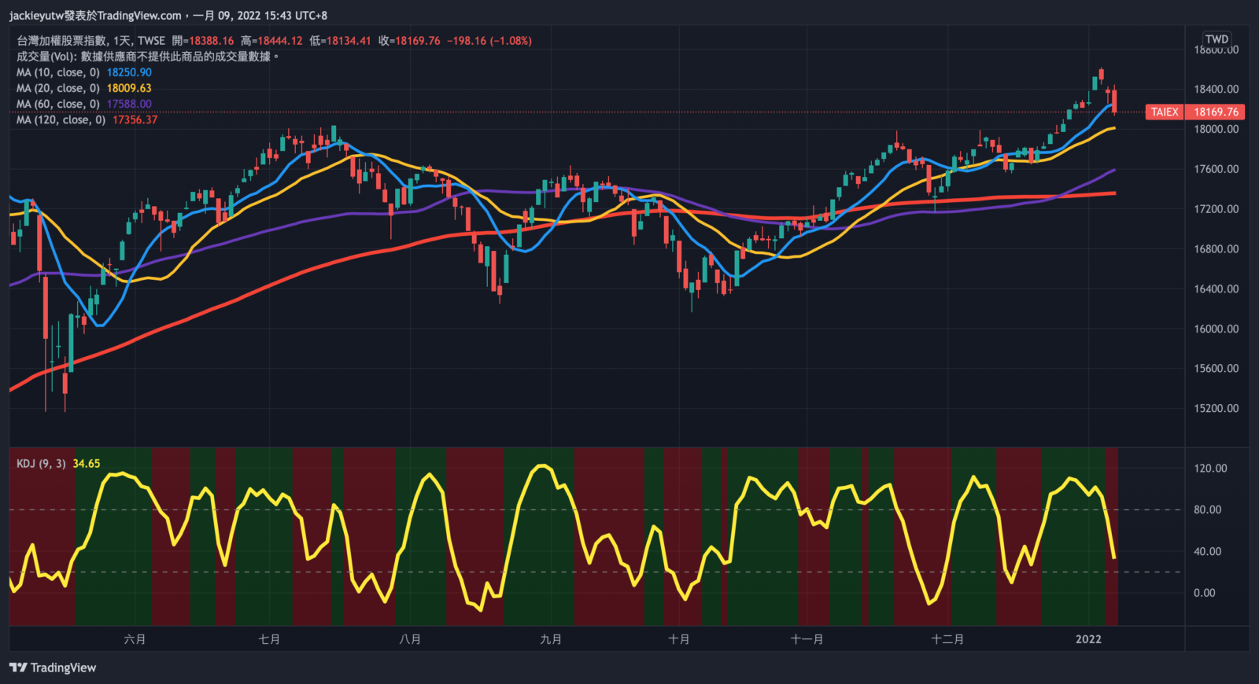Click the 2022 label on time axis

pos(1088,639)
